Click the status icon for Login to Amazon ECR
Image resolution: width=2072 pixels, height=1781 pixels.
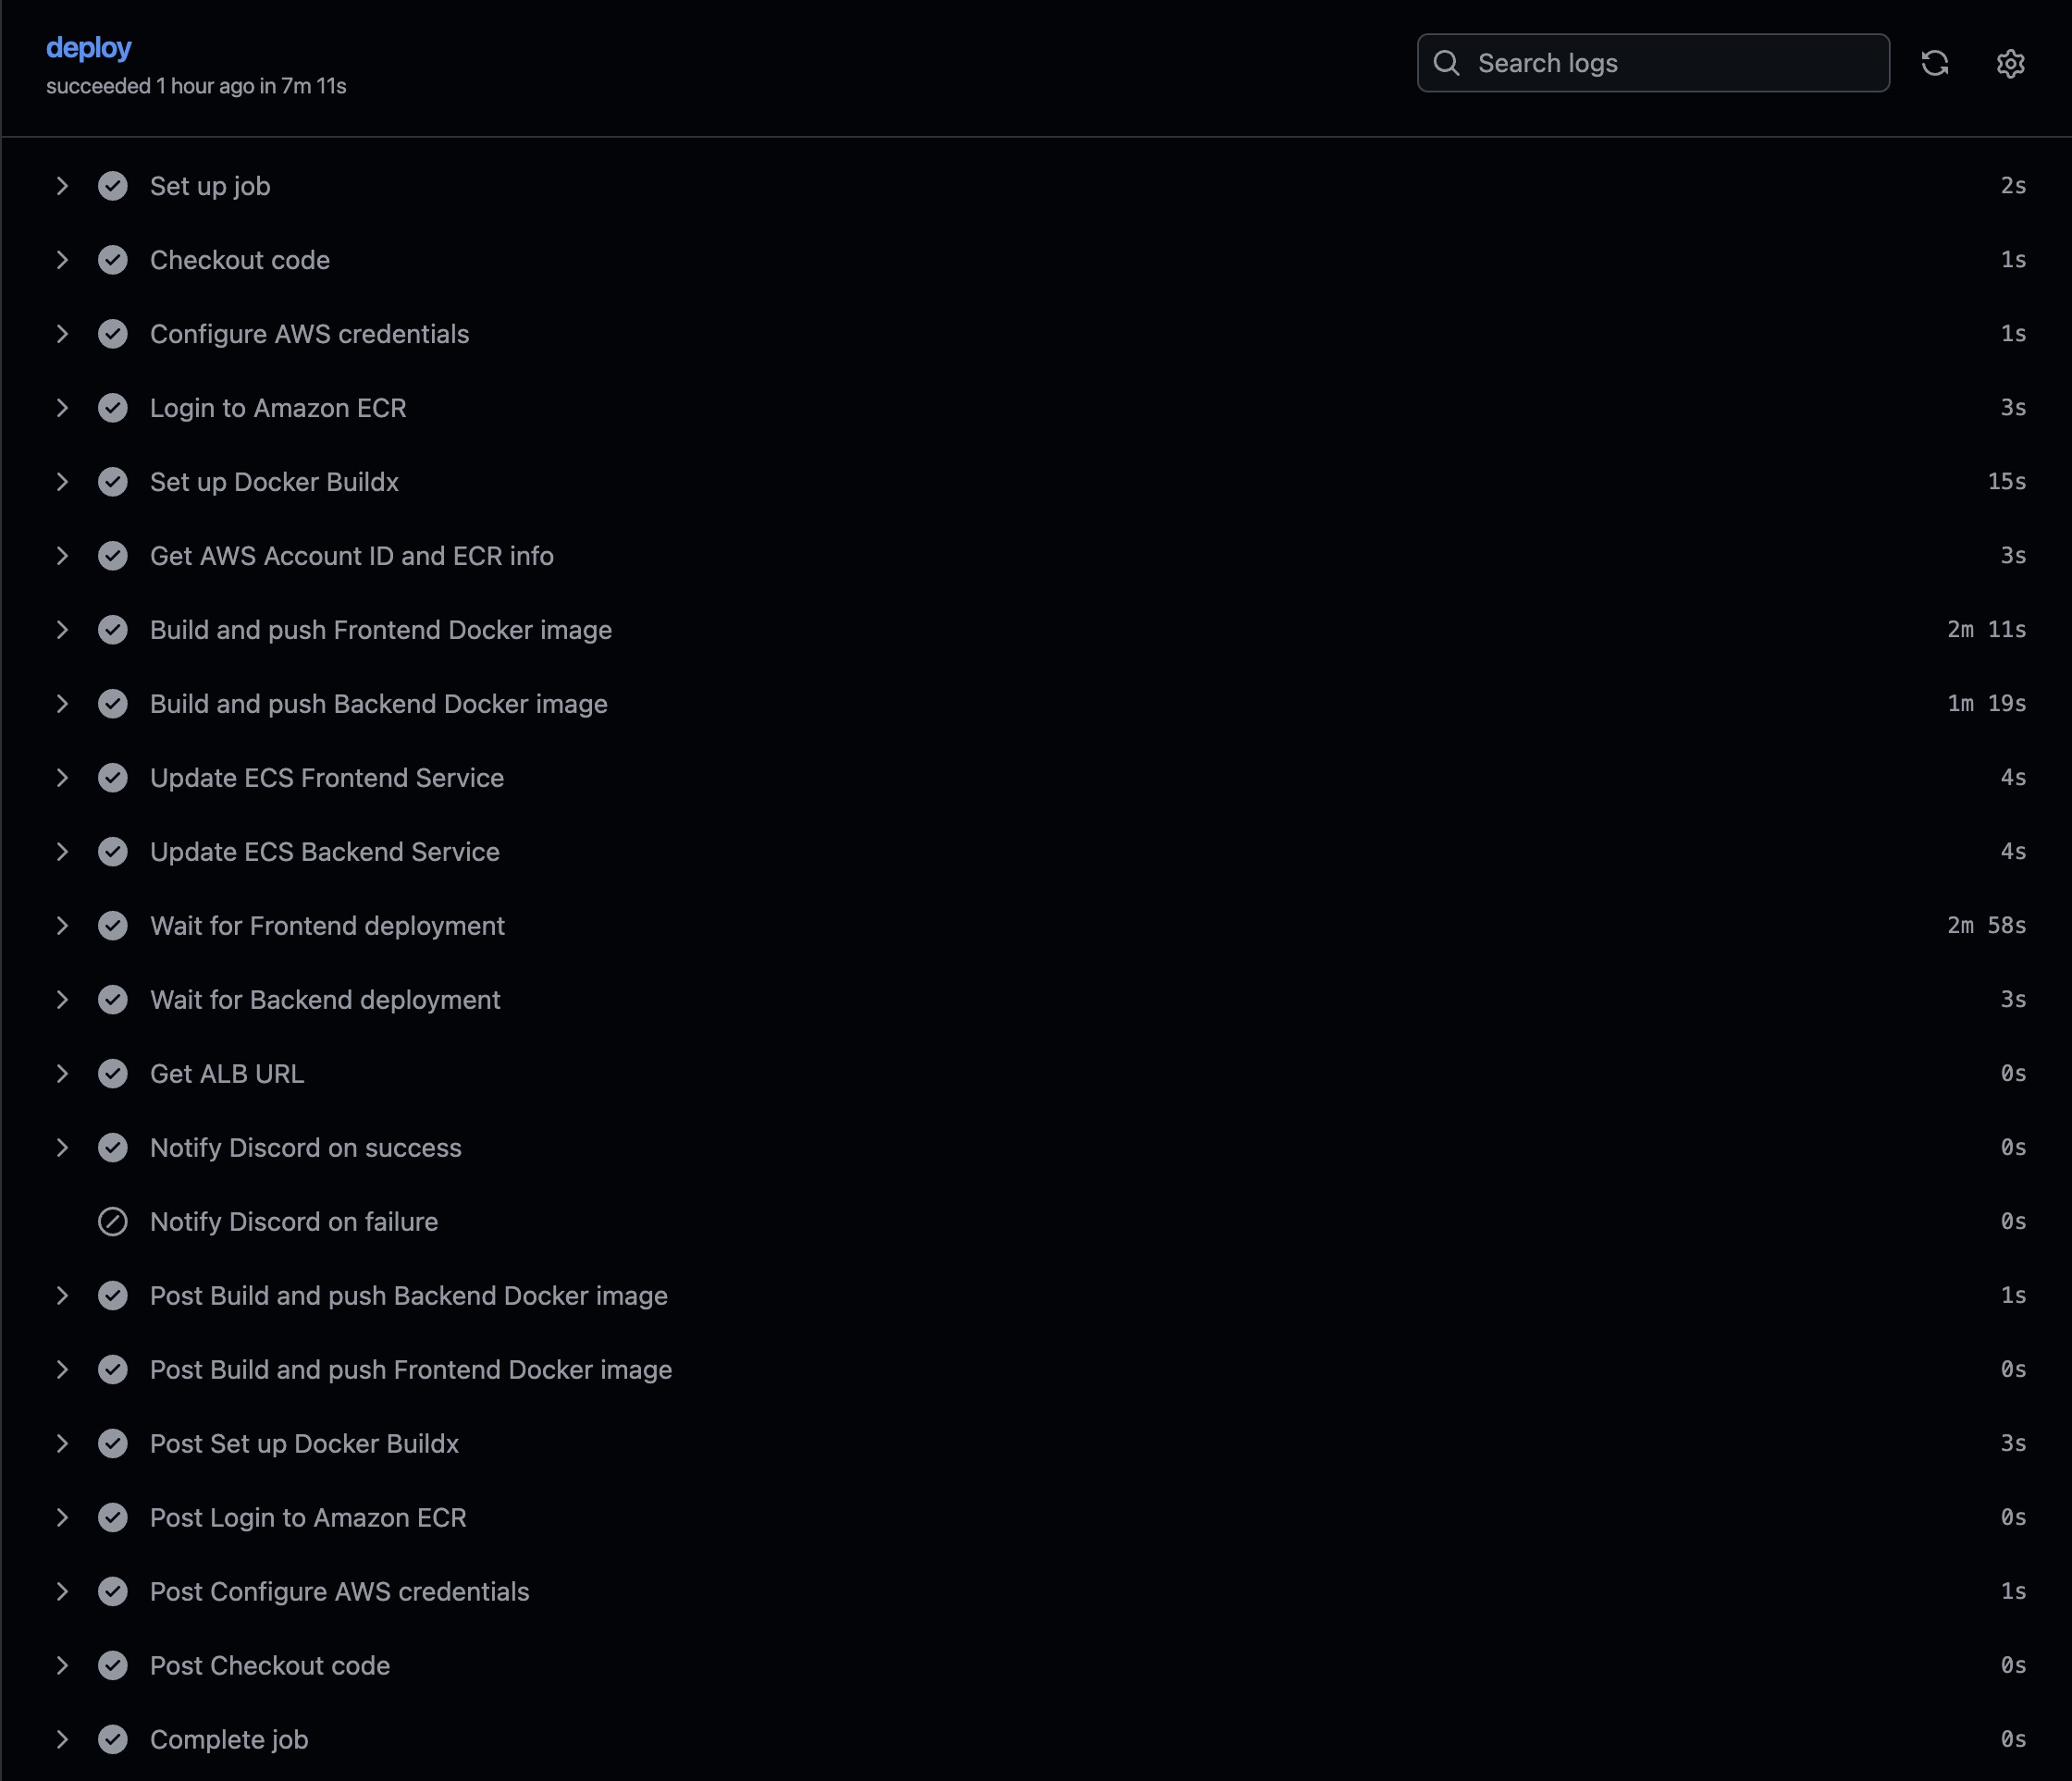pyautogui.click(x=113, y=408)
